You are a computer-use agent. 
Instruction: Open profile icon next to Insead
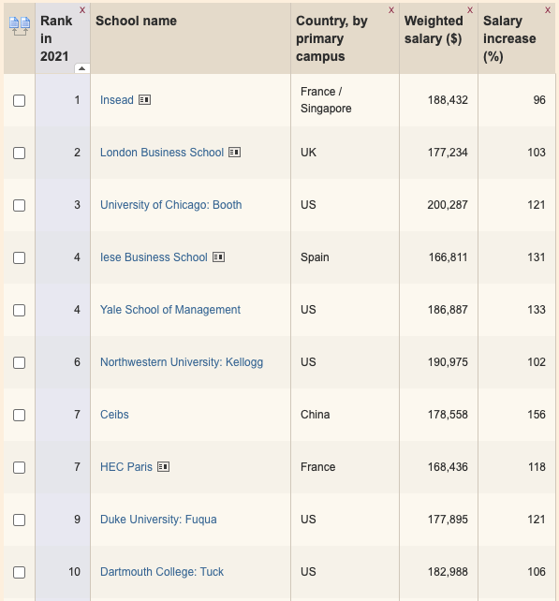144,100
